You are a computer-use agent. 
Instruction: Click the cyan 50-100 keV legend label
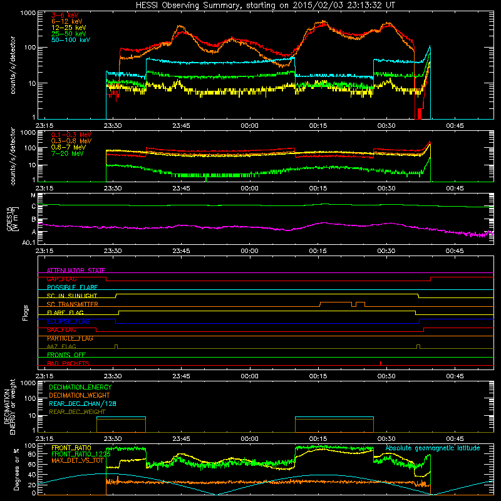click(x=71, y=39)
